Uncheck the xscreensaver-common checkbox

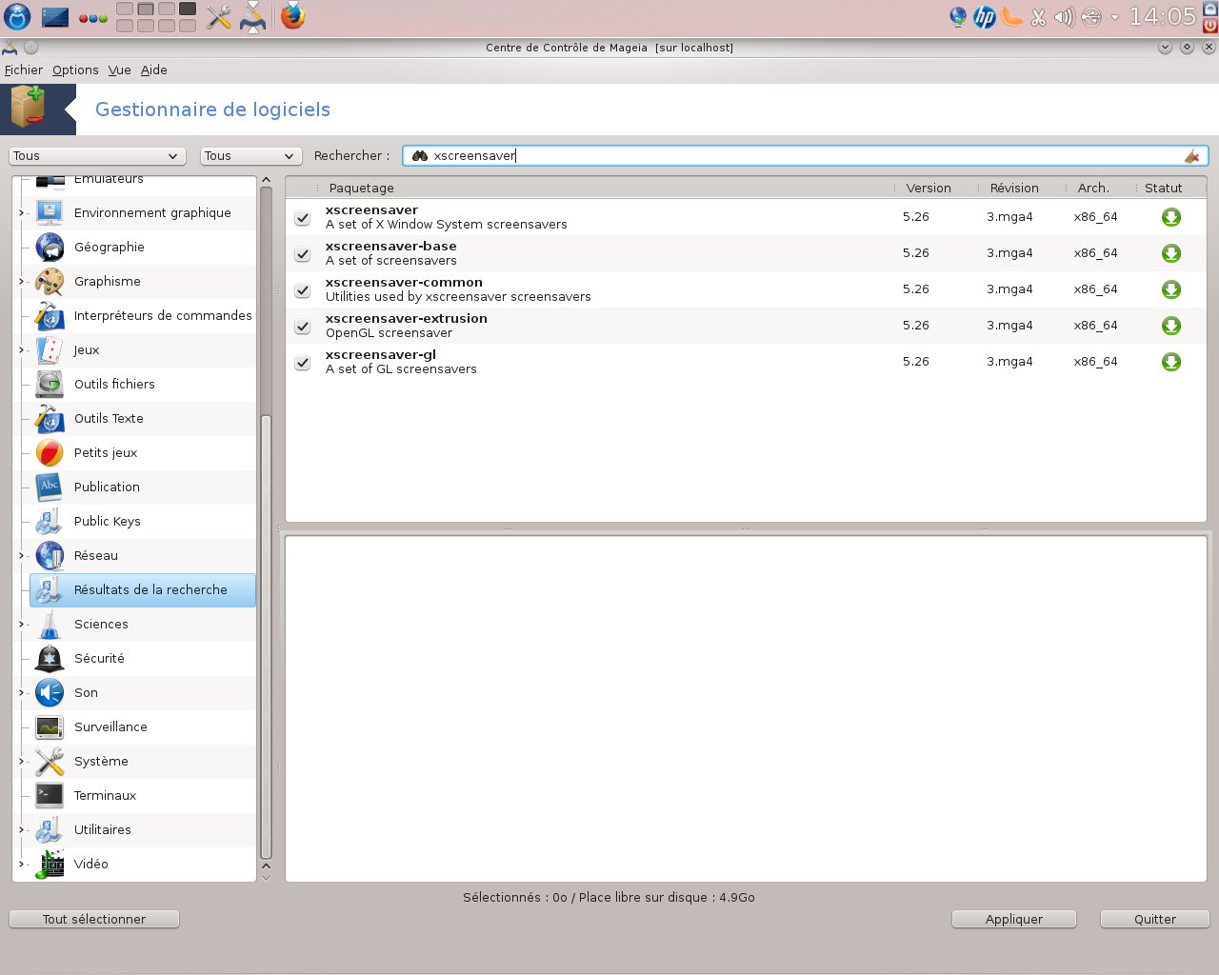pyautogui.click(x=303, y=290)
